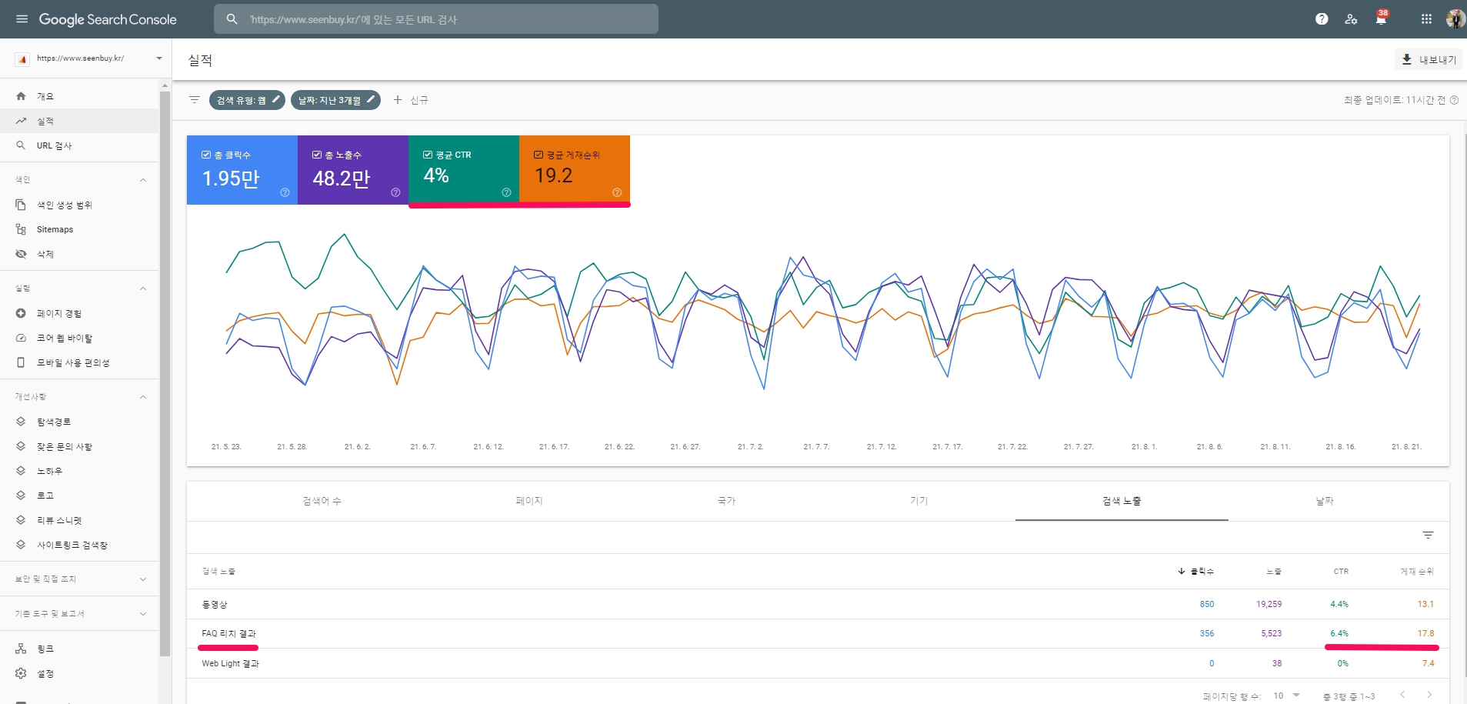Switch to the 기기 tab
Image resolution: width=1467 pixels, height=704 pixels.
(919, 501)
